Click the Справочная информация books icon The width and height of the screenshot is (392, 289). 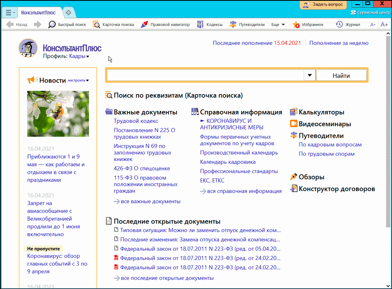195,112
